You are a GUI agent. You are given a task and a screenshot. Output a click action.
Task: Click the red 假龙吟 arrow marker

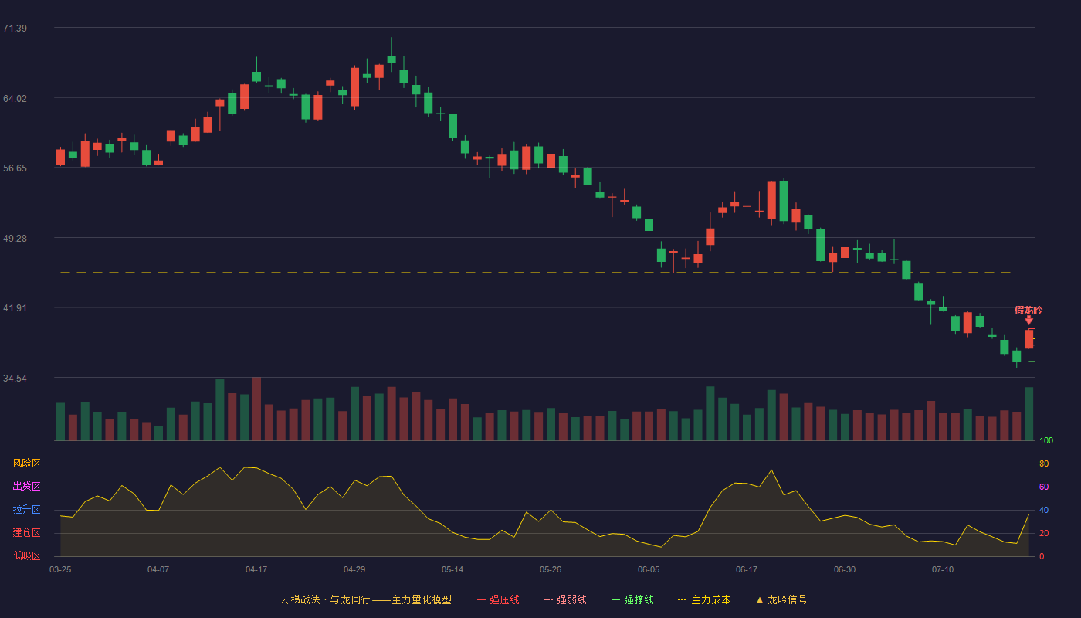coord(1028,320)
